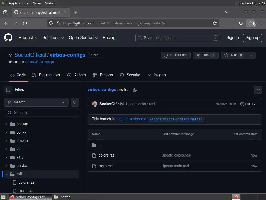Click the site security padlock icon
Viewport: 266px width, 200px height.
58,23
